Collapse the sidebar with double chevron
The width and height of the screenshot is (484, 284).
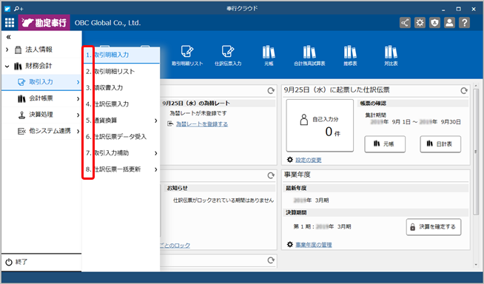[x=8, y=37]
